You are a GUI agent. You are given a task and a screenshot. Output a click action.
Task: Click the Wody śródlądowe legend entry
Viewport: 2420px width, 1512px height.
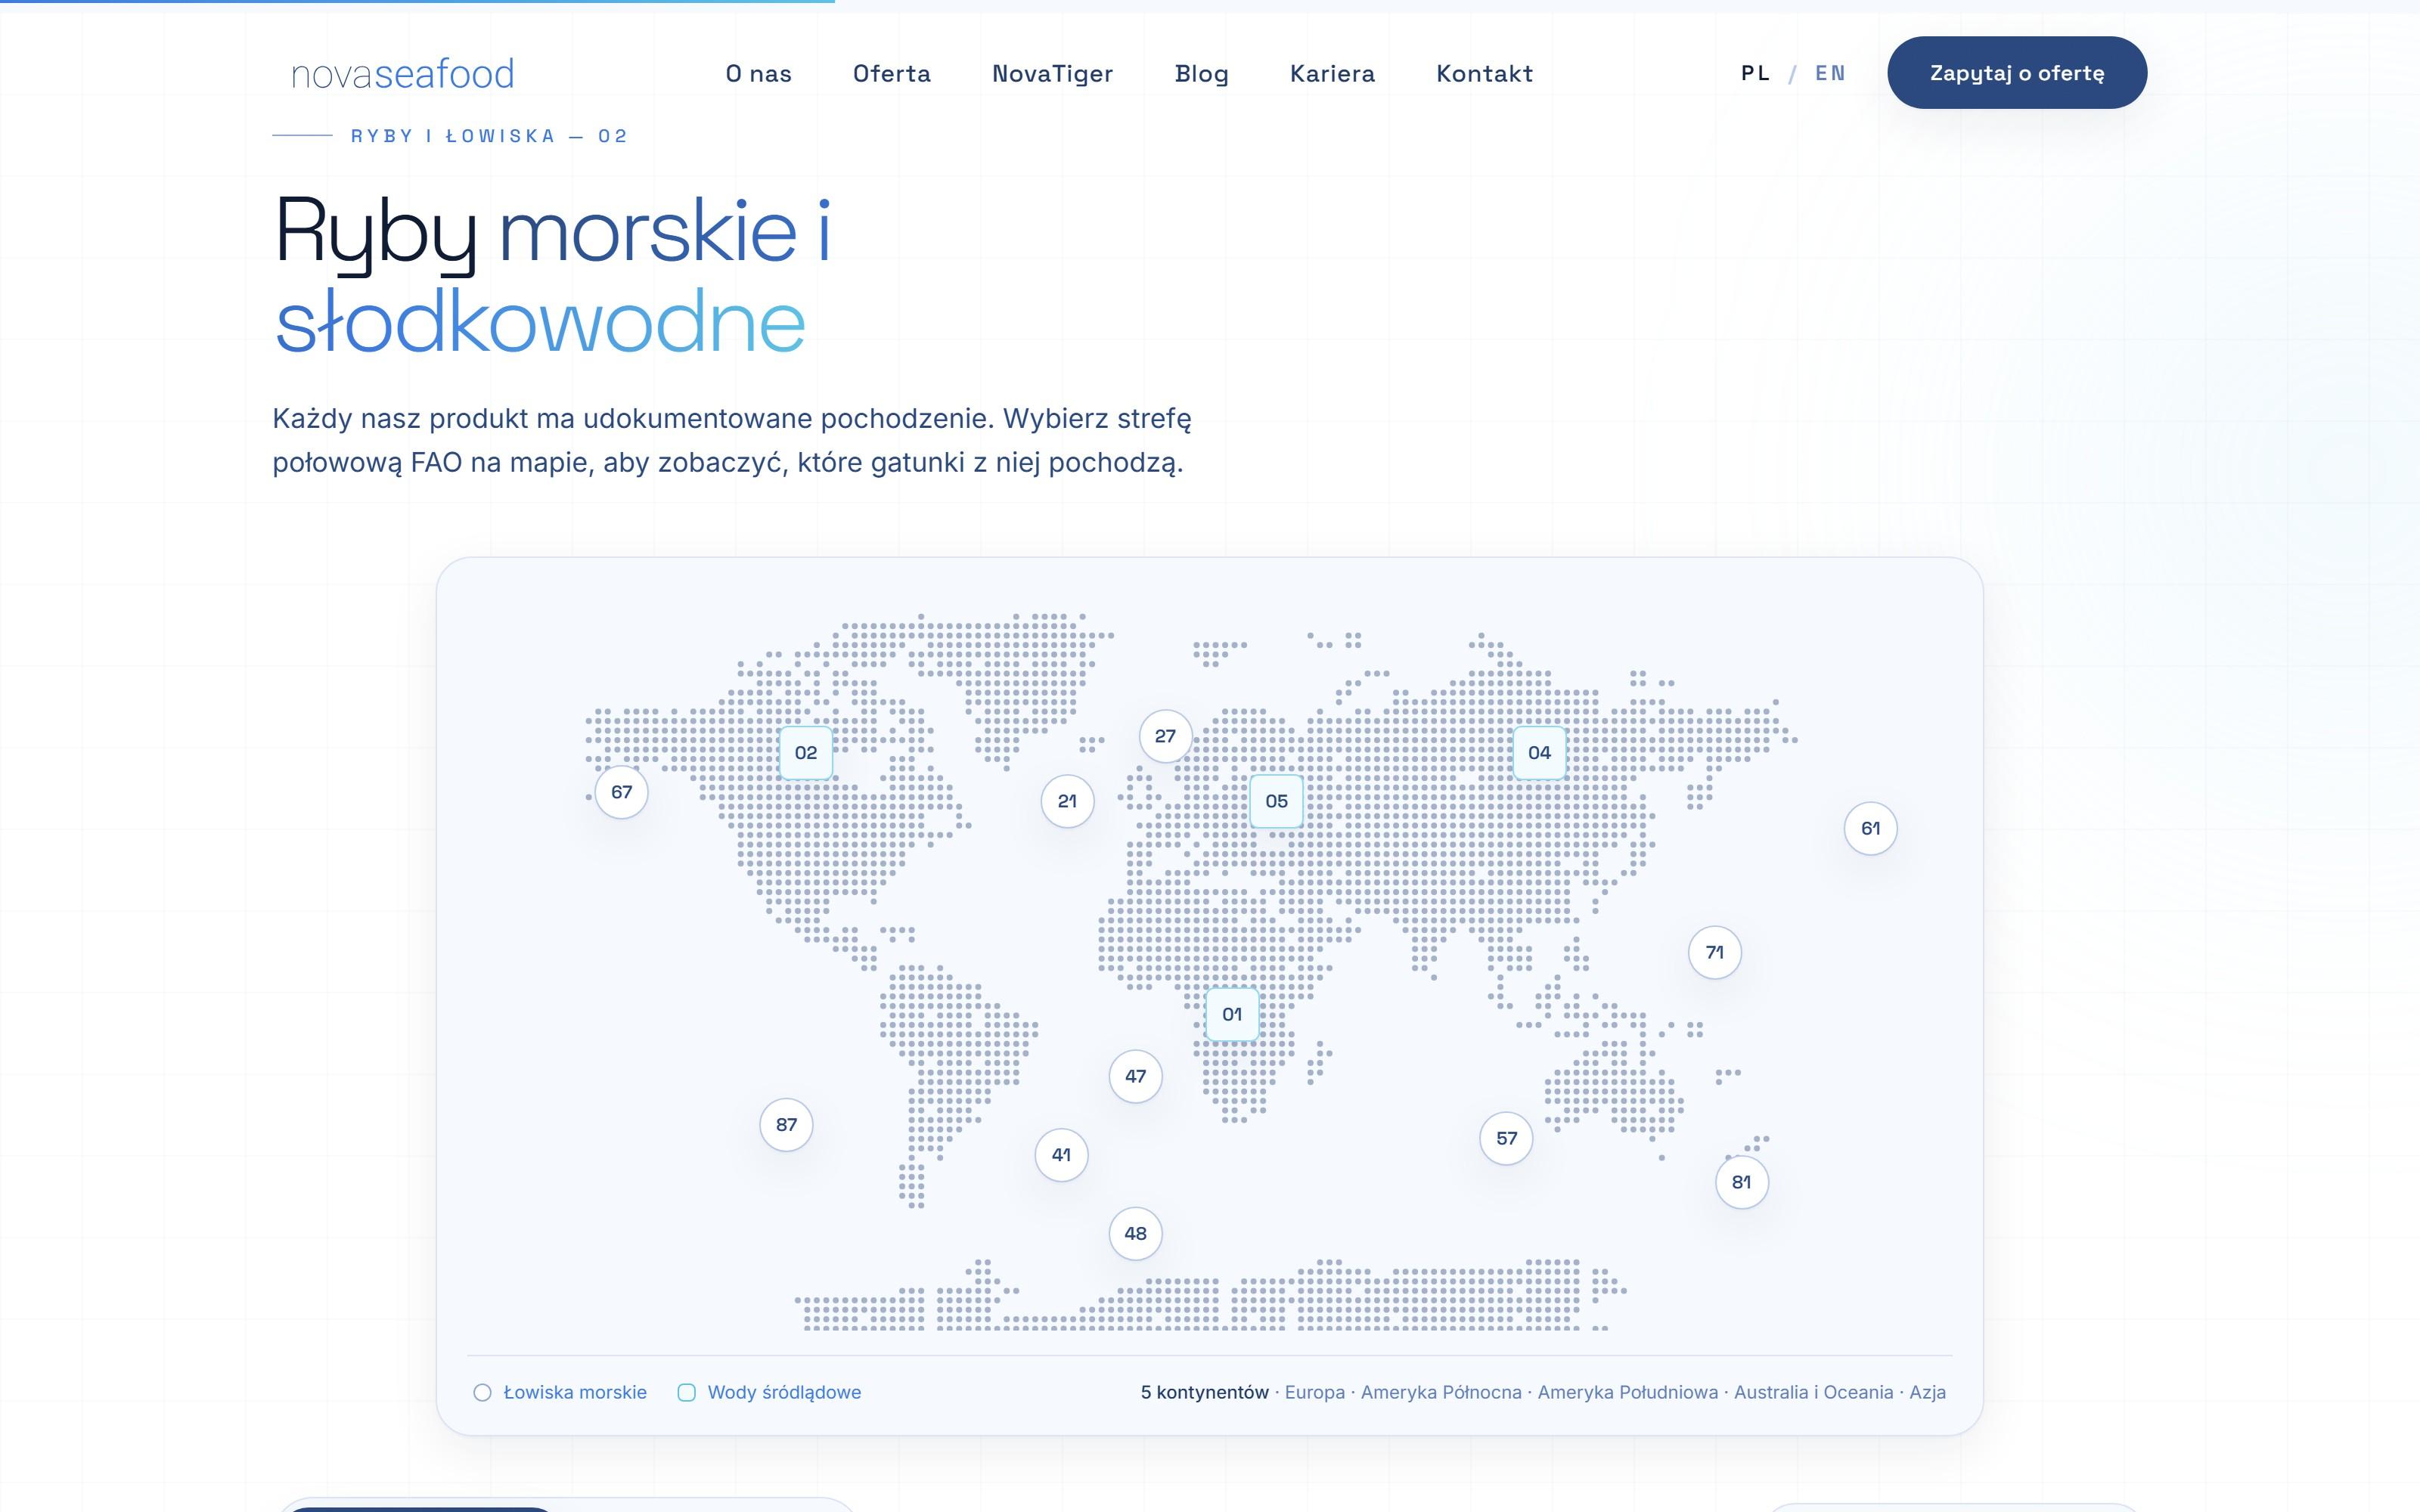pos(769,1392)
